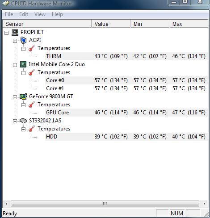Viewport: 210px width, 218px height.
Task: Open the View menu
Action: click(40, 14)
